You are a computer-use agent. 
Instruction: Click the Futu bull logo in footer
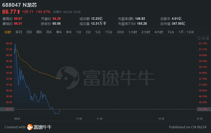pyautogui.click(x=30, y=127)
